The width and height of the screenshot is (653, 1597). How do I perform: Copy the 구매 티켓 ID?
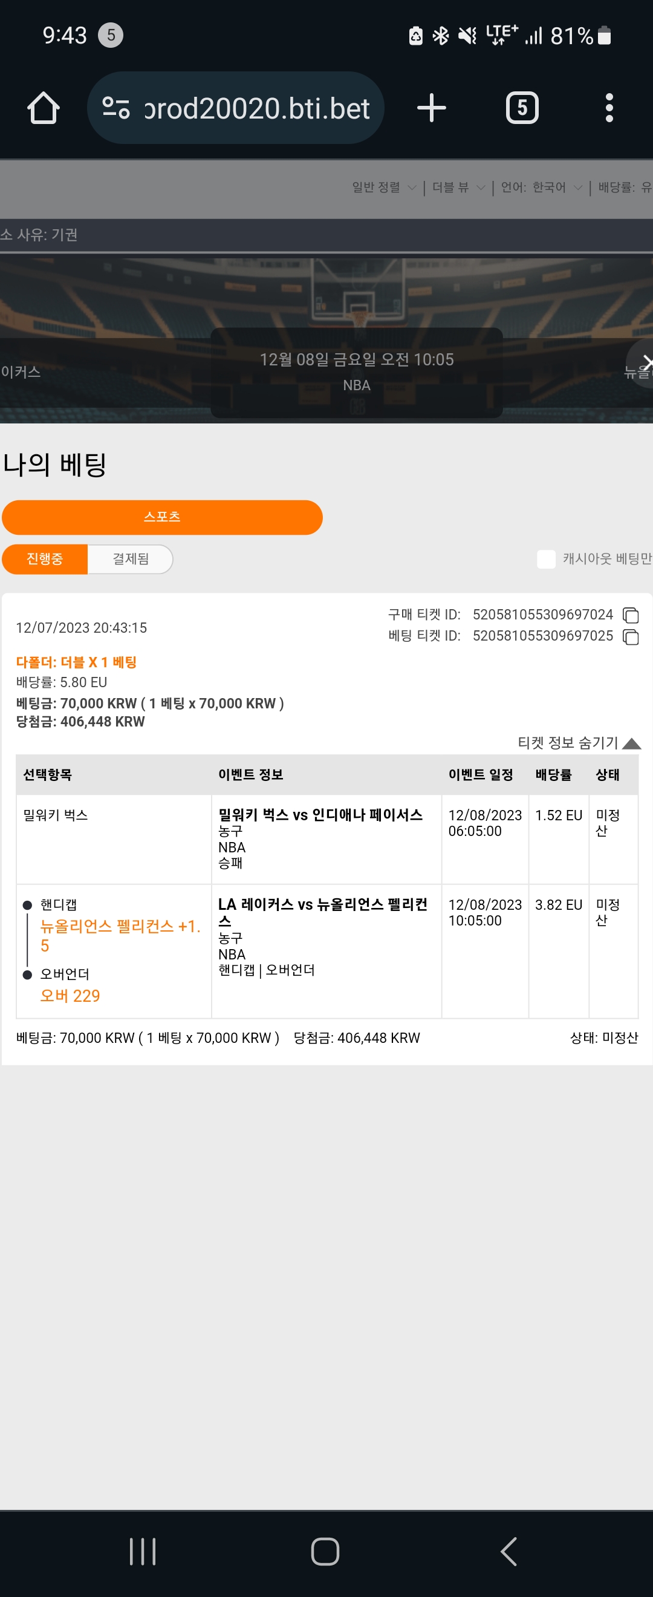coord(631,615)
